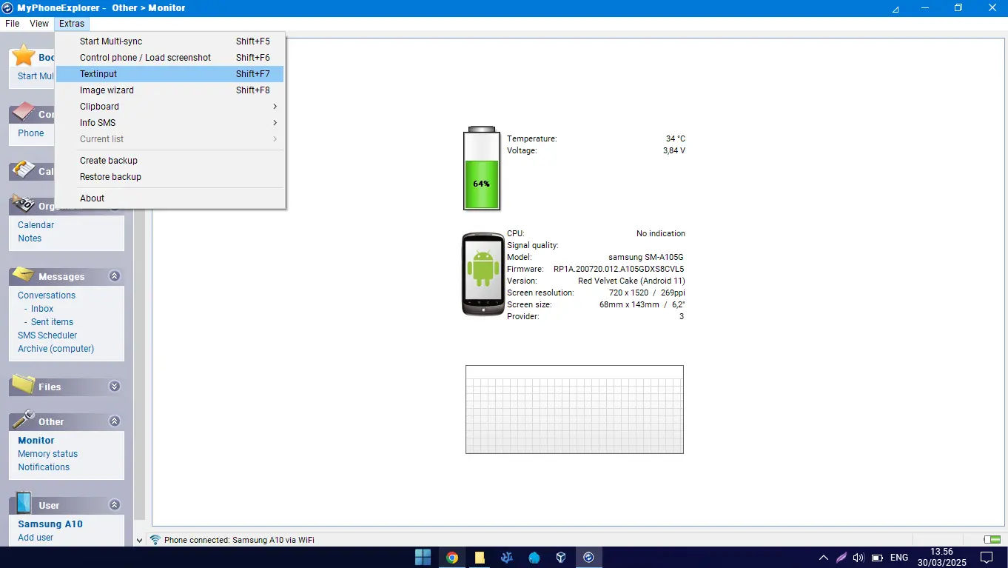1008x568 pixels.
Task: Click the Android phone picture
Action: (x=483, y=274)
